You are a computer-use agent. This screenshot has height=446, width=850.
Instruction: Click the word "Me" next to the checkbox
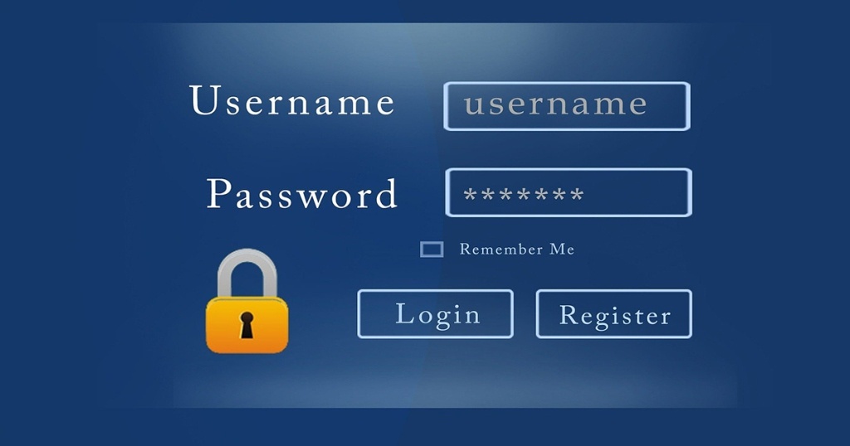[562, 249]
